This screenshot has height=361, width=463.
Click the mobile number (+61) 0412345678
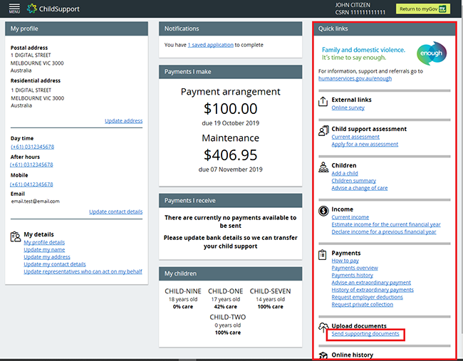[32, 184]
